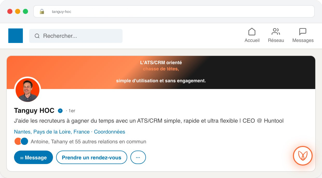Click the Réseau network icon
Image resolution: width=322 pixels, height=178 pixels.
coord(276,32)
